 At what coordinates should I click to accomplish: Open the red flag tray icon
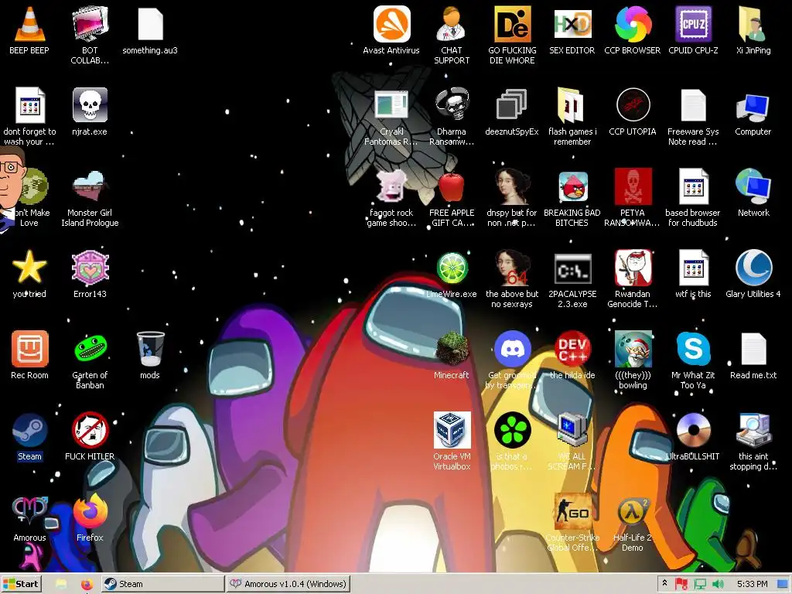click(x=681, y=585)
